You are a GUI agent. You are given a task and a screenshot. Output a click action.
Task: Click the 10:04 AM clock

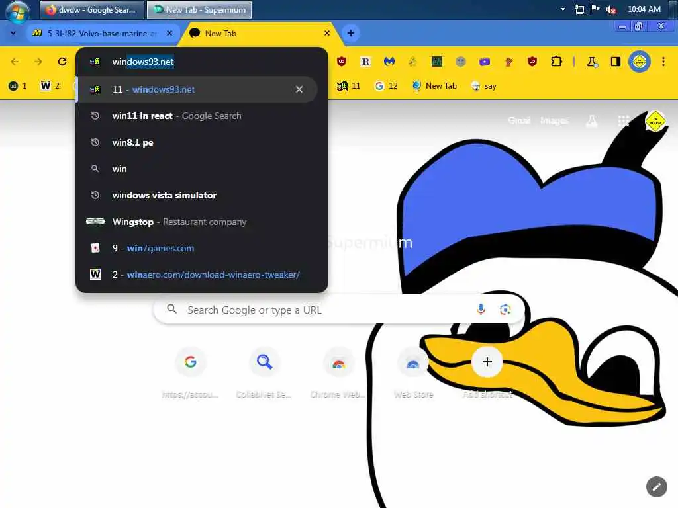tap(644, 9)
